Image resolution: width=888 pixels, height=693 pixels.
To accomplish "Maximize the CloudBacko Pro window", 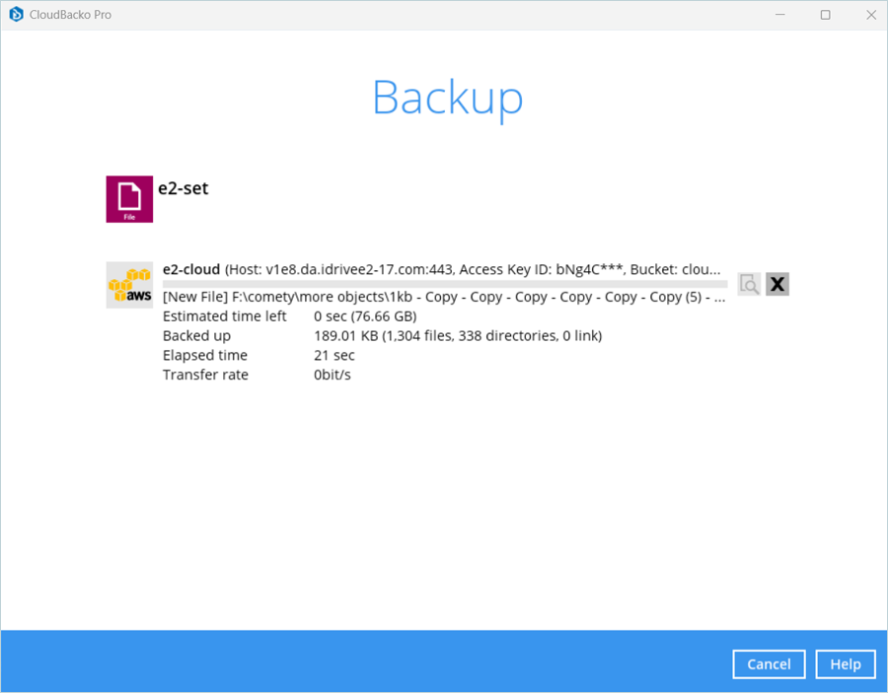I will 826,15.
